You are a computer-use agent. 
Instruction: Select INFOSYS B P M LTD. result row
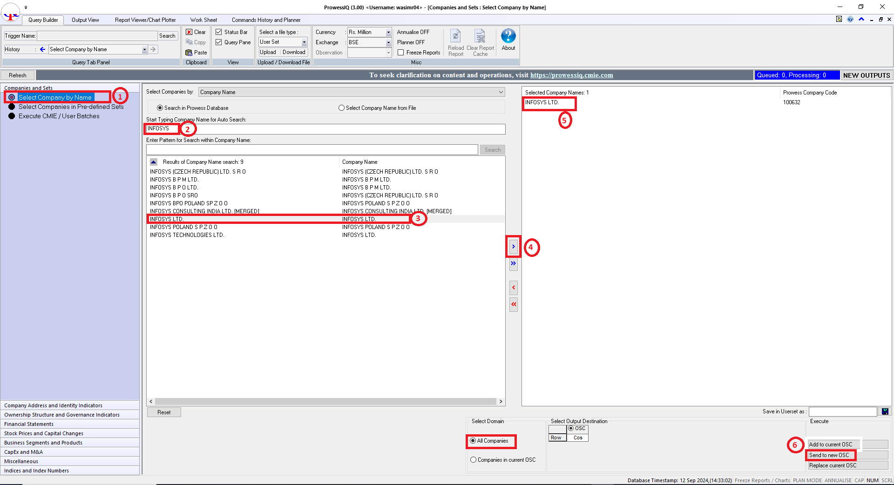(x=326, y=180)
